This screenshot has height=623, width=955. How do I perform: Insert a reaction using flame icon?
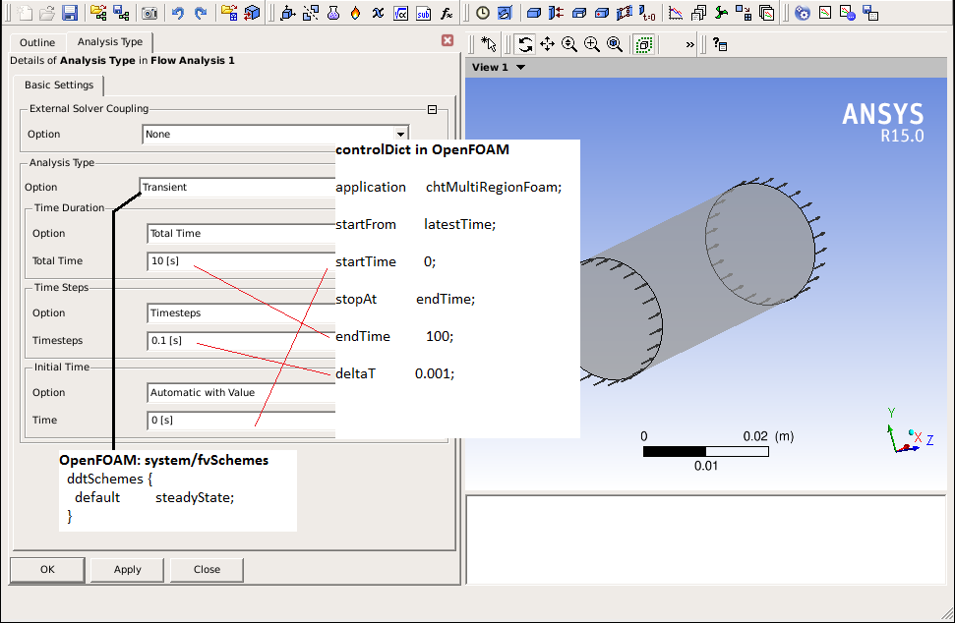(x=356, y=12)
